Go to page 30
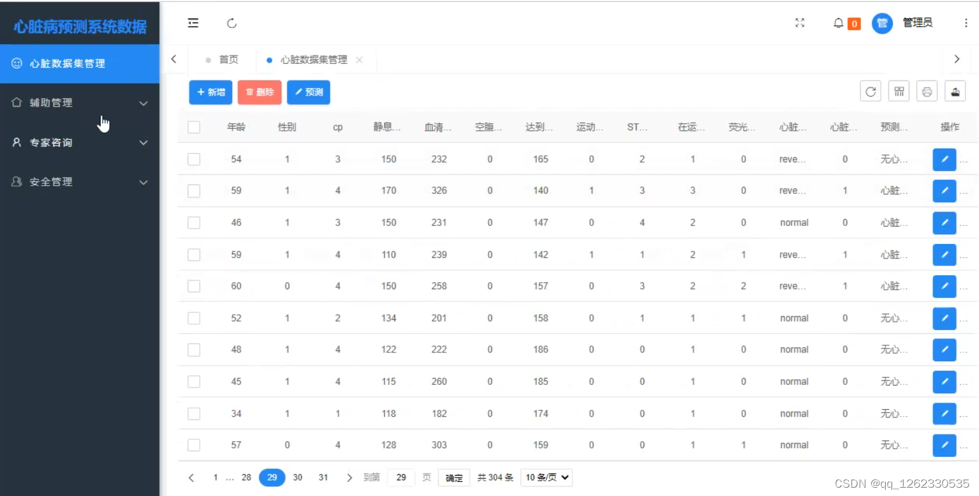The height and width of the screenshot is (496, 979). point(297,477)
